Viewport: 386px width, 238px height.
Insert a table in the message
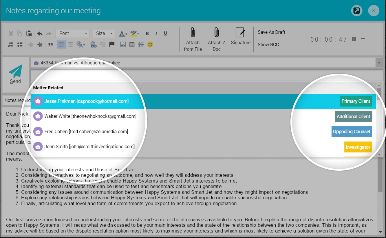(x=132, y=44)
